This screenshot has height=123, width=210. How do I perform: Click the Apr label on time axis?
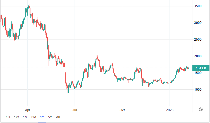27,110
